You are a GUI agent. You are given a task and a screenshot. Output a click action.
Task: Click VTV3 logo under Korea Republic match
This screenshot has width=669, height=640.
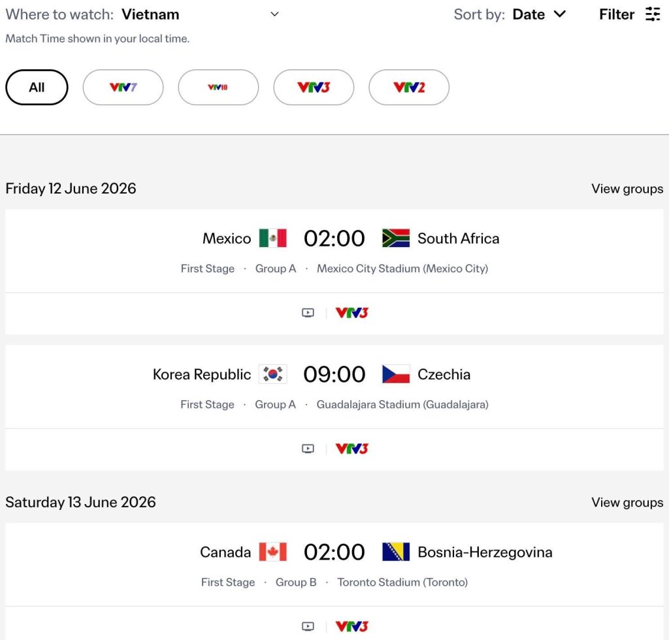[351, 449]
